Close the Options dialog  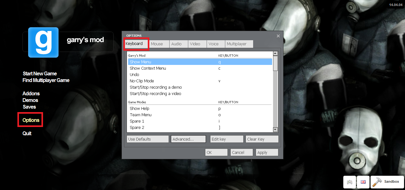(278, 36)
